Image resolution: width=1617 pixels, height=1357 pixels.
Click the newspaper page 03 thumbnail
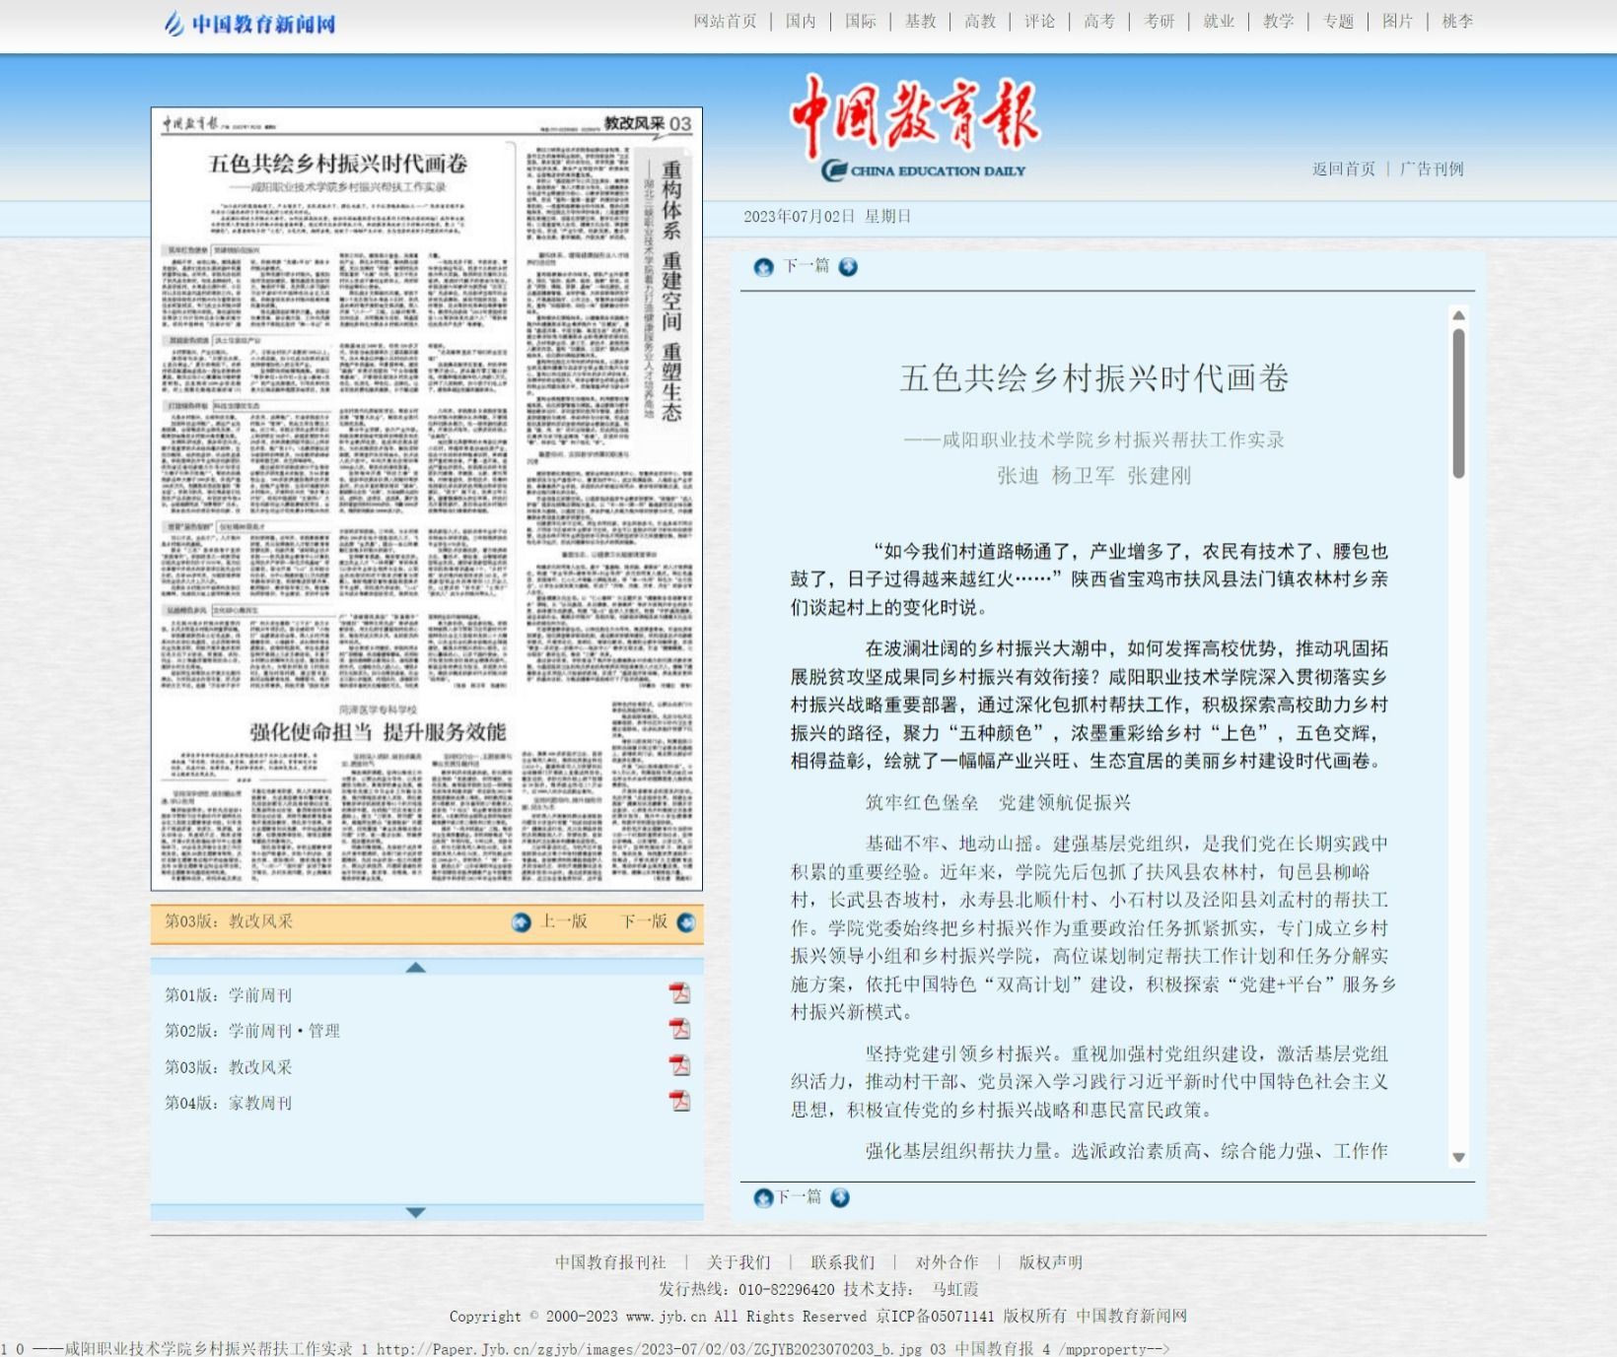tap(427, 499)
